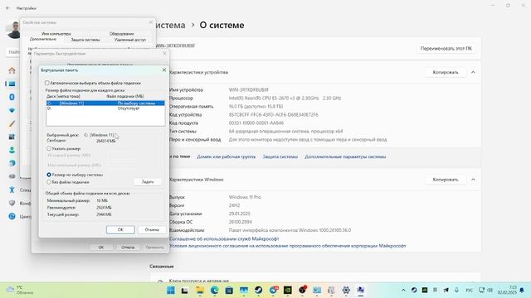Select system managed size radio button

point(49,175)
